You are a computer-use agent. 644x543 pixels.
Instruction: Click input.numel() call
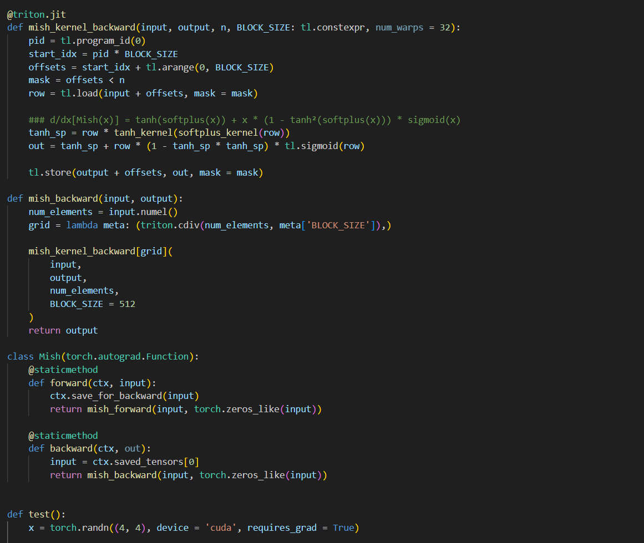pos(143,212)
